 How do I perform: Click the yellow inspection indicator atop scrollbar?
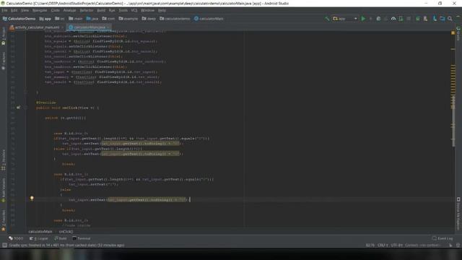[x=453, y=33]
